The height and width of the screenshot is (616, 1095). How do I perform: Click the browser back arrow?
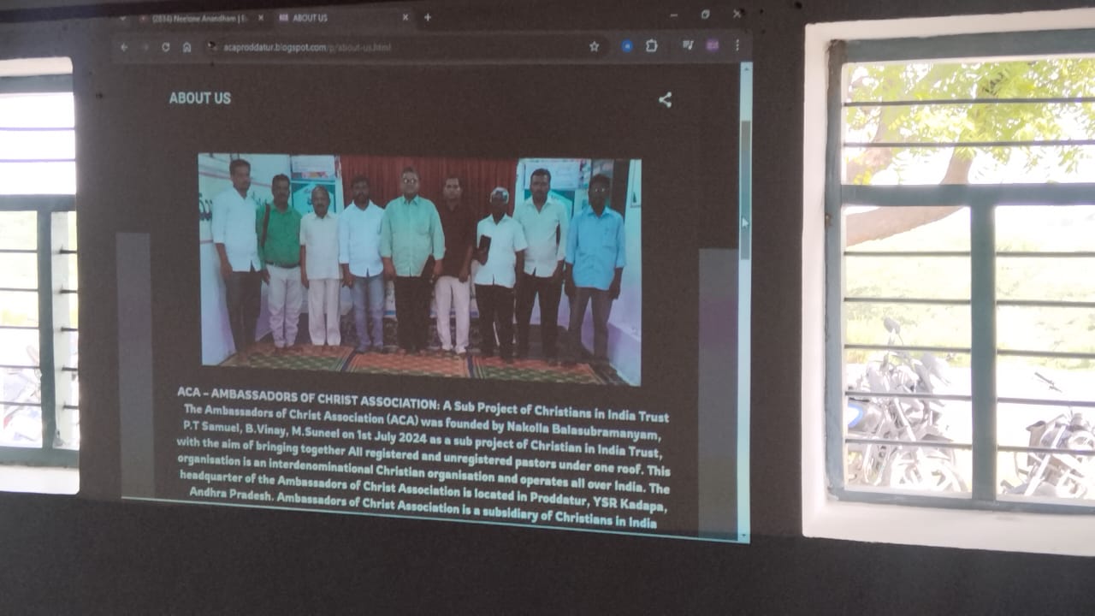124,47
